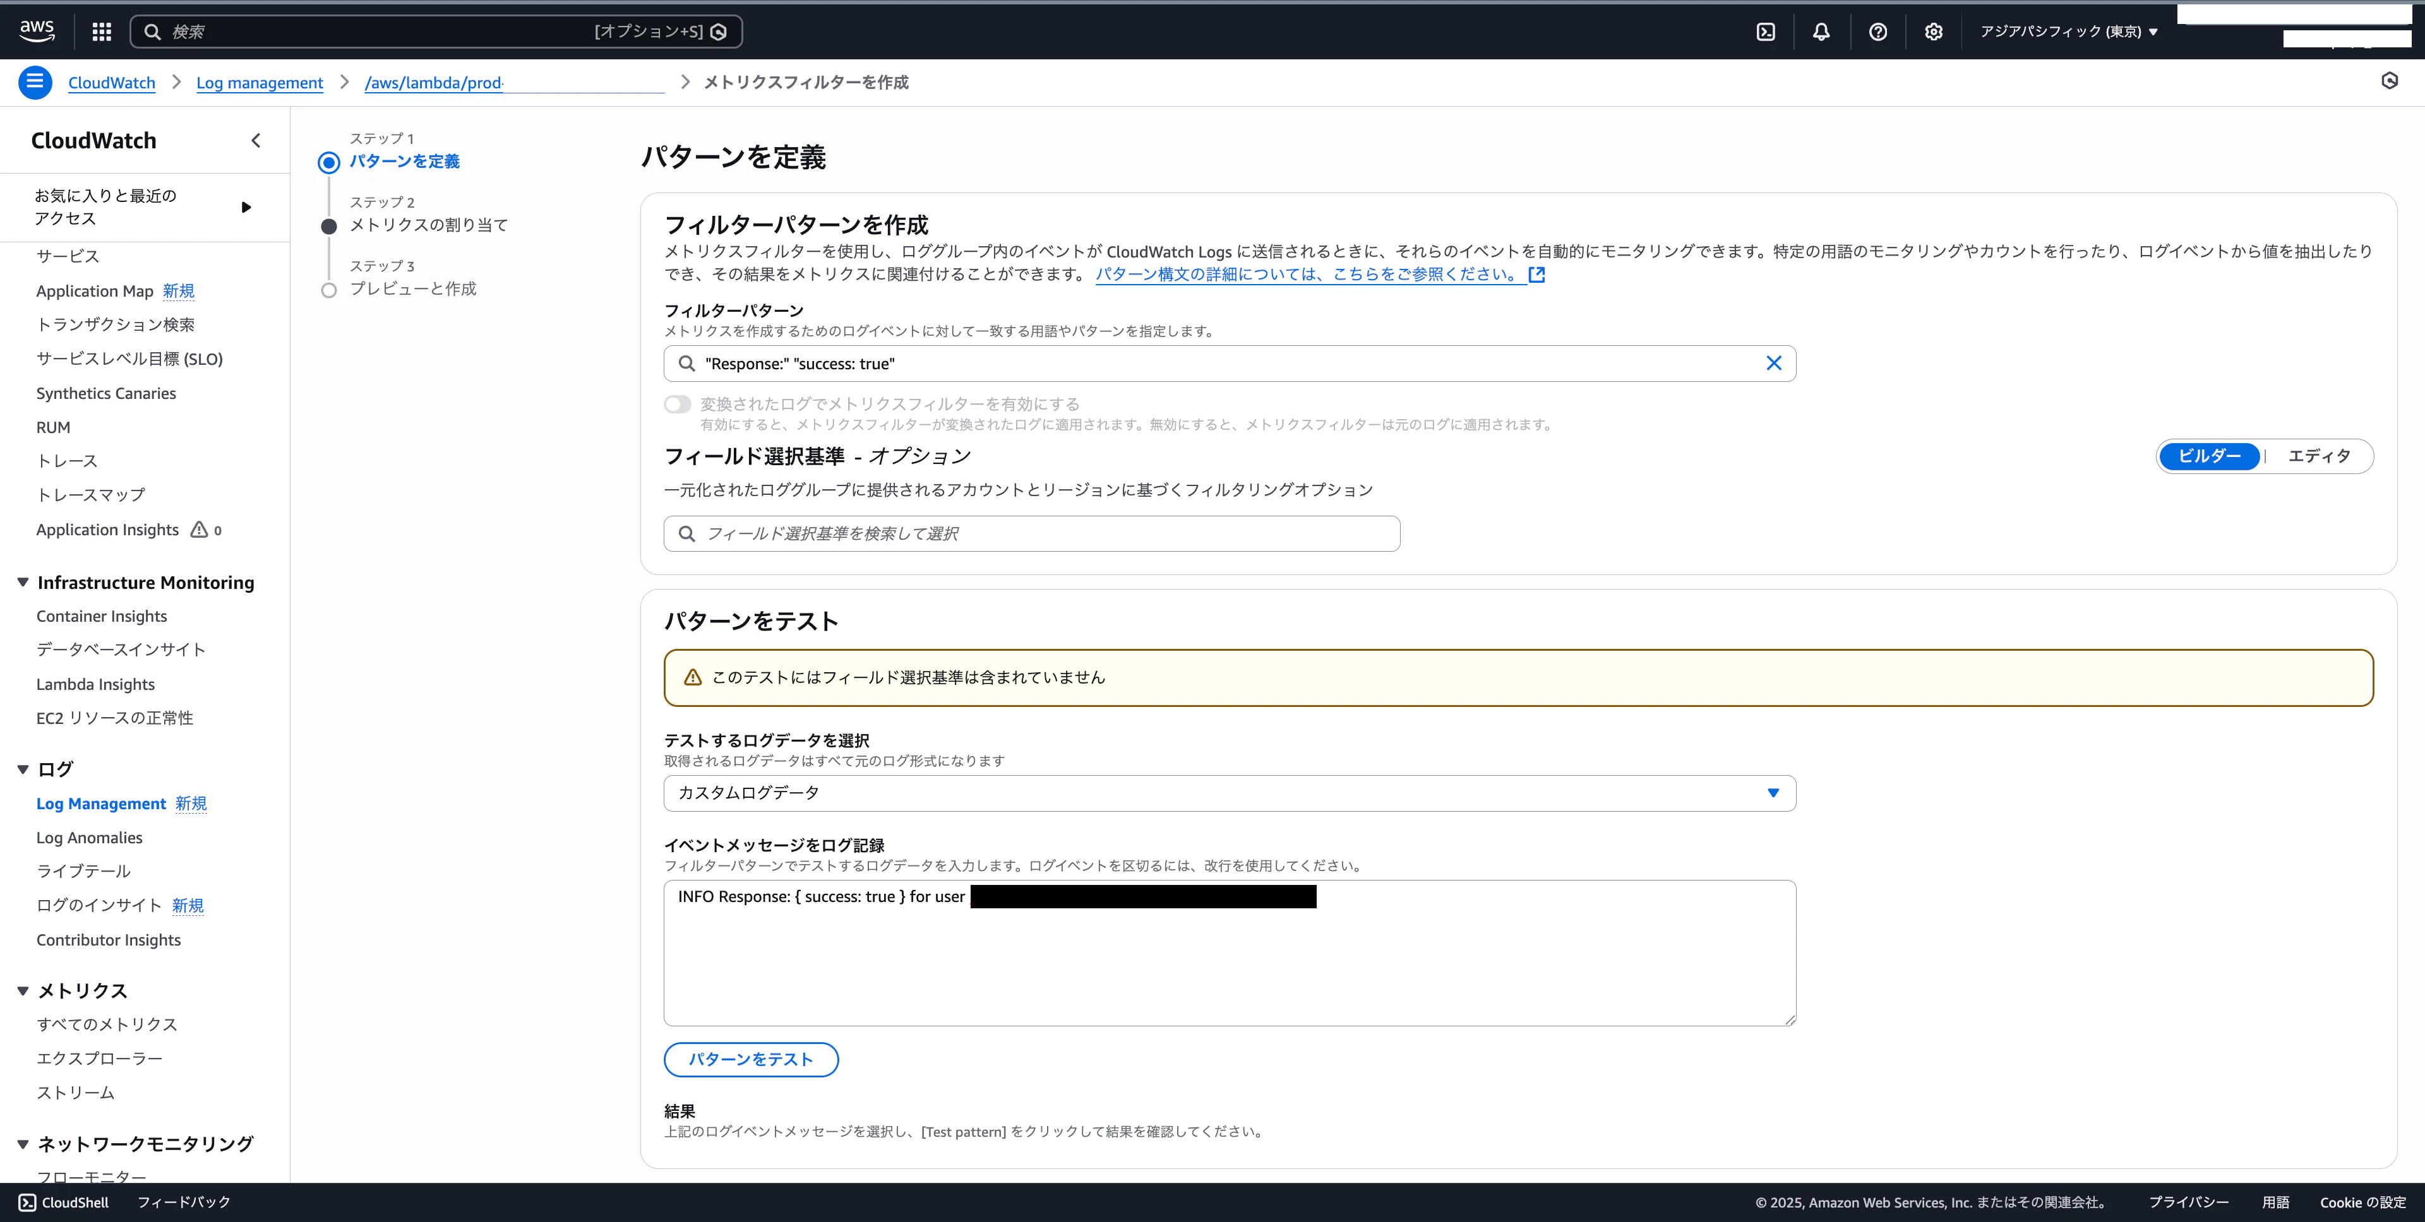Select the ステップ1 パターンを定義 radio button

point(328,161)
